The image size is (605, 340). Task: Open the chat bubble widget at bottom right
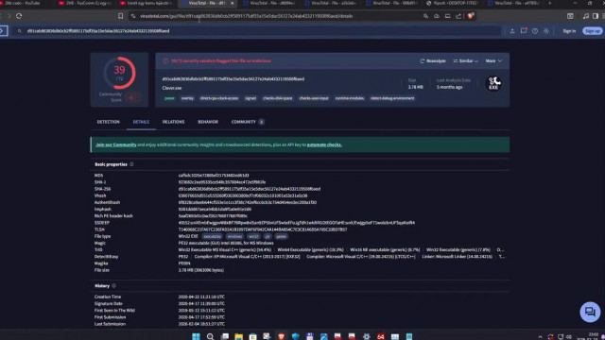tap(590, 312)
